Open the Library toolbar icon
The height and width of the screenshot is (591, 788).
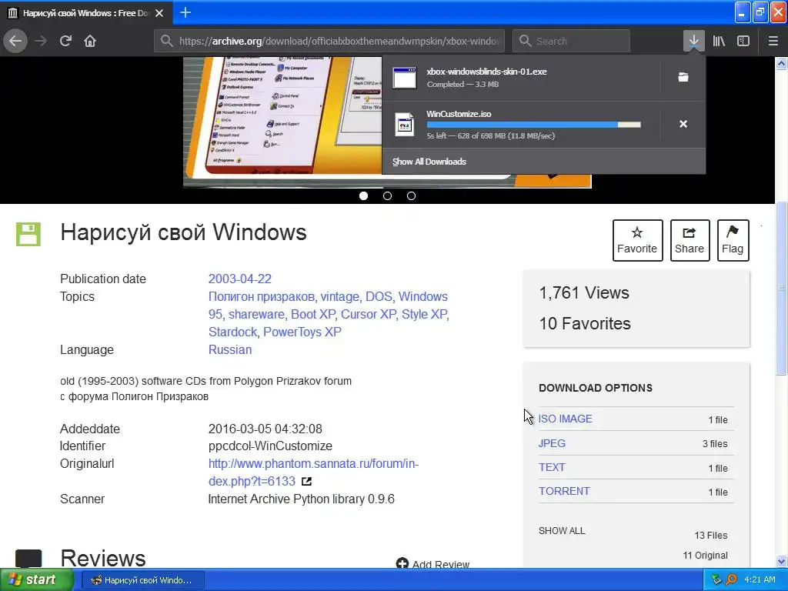pyautogui.click(x=719, y=41)
